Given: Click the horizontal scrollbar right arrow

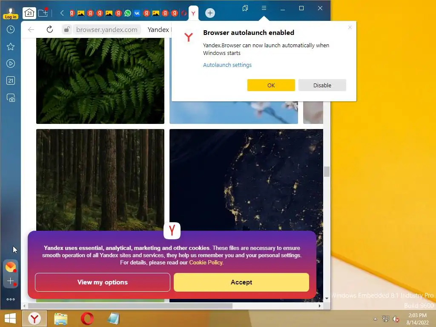Looking at the screenshot, I should click(319, 306).
